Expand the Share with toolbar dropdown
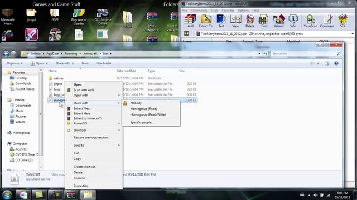This screenshot has width=357, height=200. click(x=65, y=63)
